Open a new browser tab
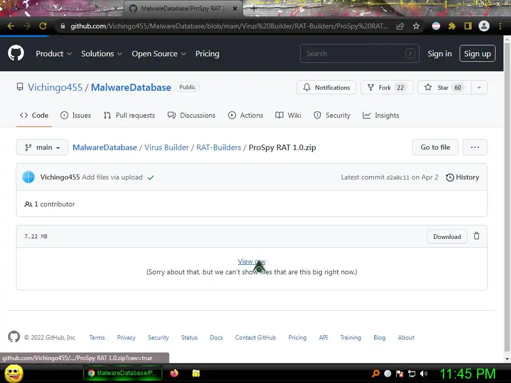This screenshot has height=383, width=511. (x=254, y=9)
